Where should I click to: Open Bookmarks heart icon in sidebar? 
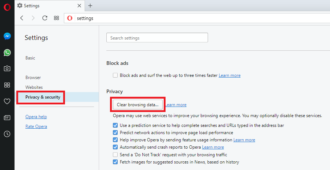(7, 101)
